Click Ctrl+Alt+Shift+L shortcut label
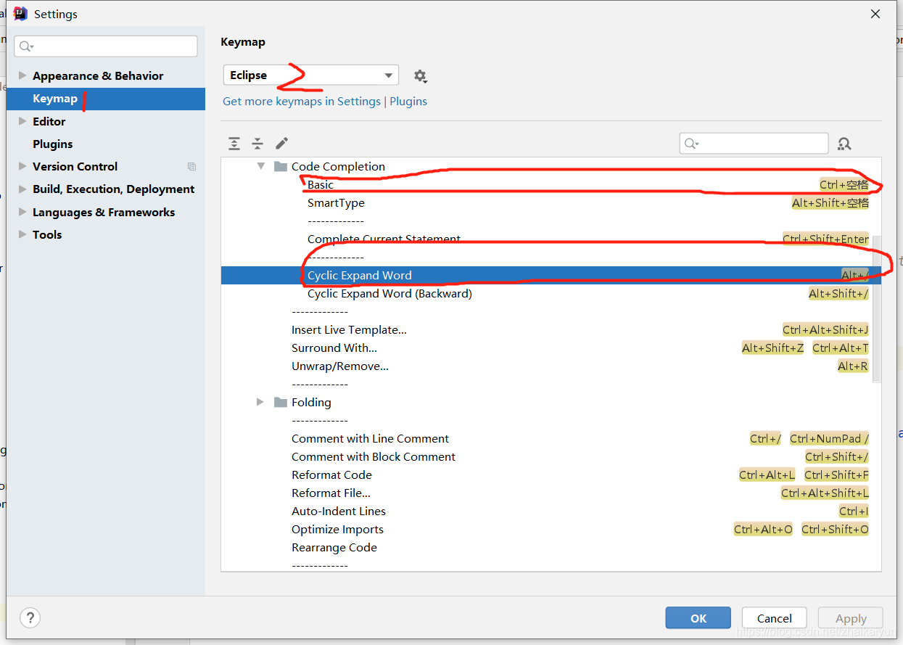The height and width of the screenshot is (645, 903). click(825, 493)
